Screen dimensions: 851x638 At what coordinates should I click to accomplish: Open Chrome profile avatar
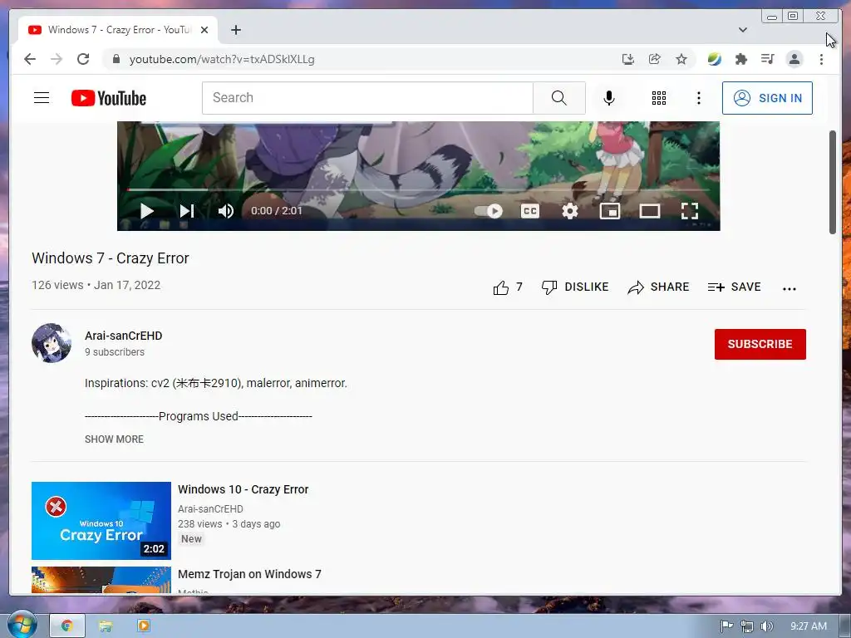point(794,59)
